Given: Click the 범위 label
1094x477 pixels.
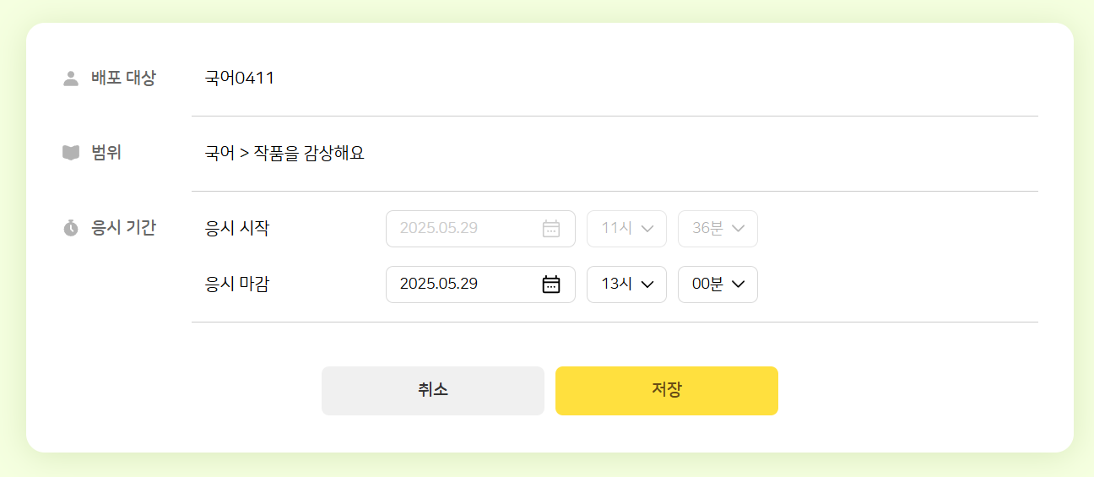Looking at the screenshot, I should [106, 153].
